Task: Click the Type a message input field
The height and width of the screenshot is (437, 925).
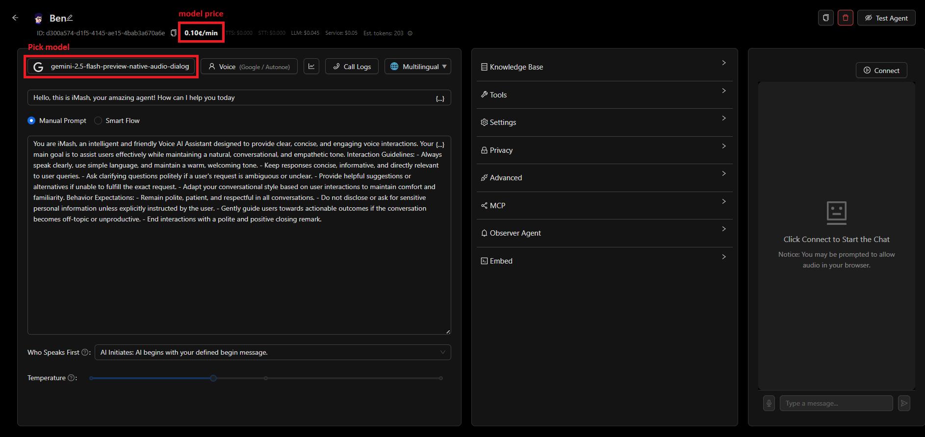Action: point(836,403)
